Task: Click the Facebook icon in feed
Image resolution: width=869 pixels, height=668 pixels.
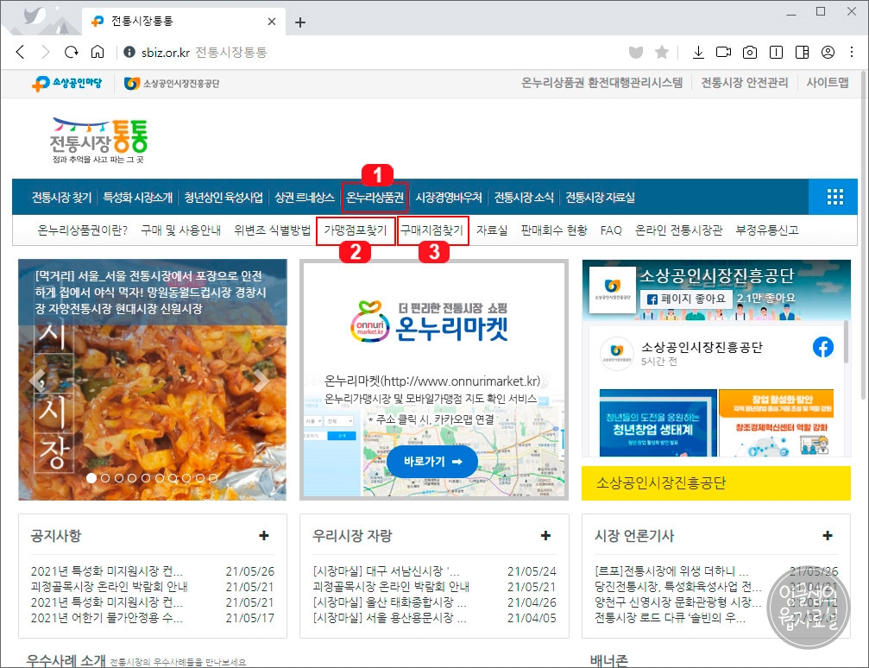Action: point(823,347)
